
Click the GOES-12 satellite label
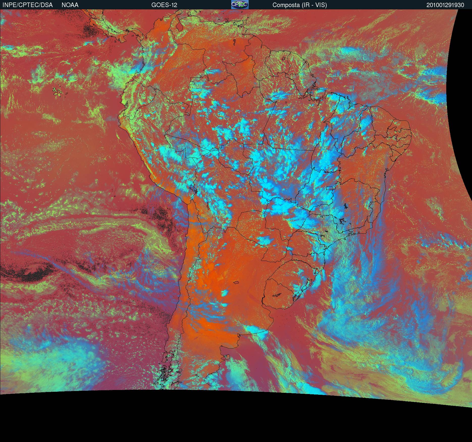164,5
